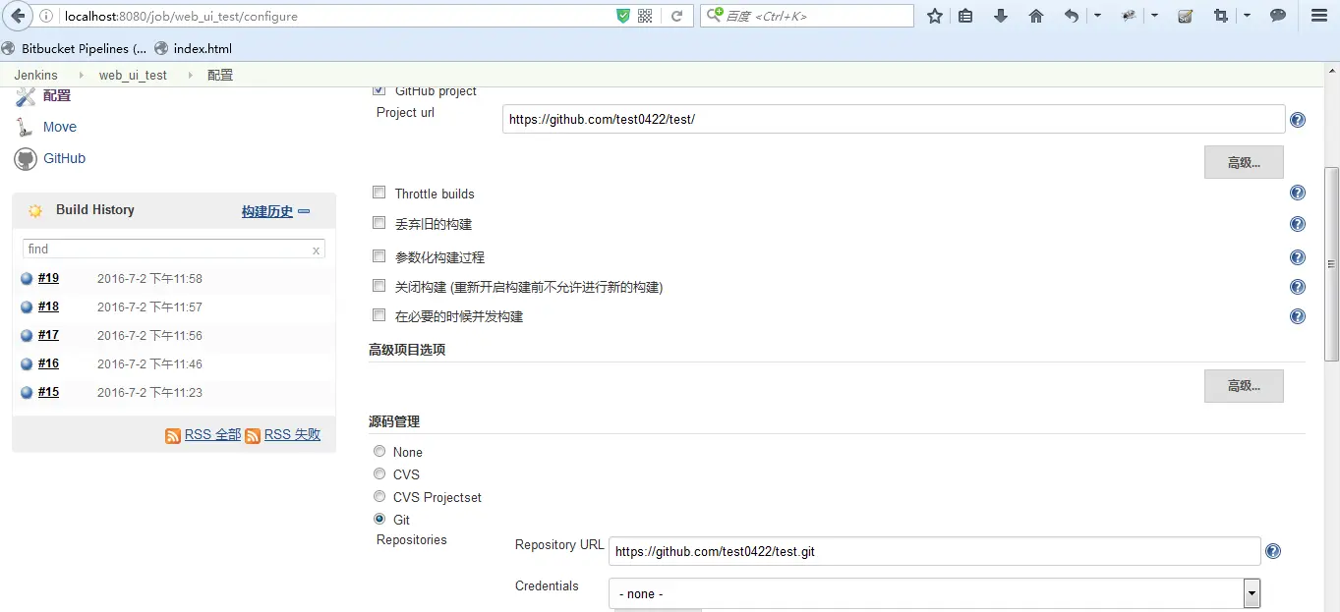Check the 参数化构建过程 checkbox
This screenshot has height=612, width=1340.
[379, 255]
